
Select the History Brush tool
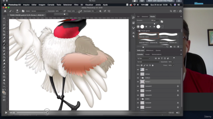tap(4, 51)
